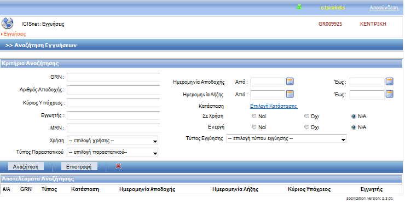Open calendar for Ημερομηνία Λήξης Έως
Image resolution: width=405 pixels, height=215 pixels.
[x=390, y=94]
